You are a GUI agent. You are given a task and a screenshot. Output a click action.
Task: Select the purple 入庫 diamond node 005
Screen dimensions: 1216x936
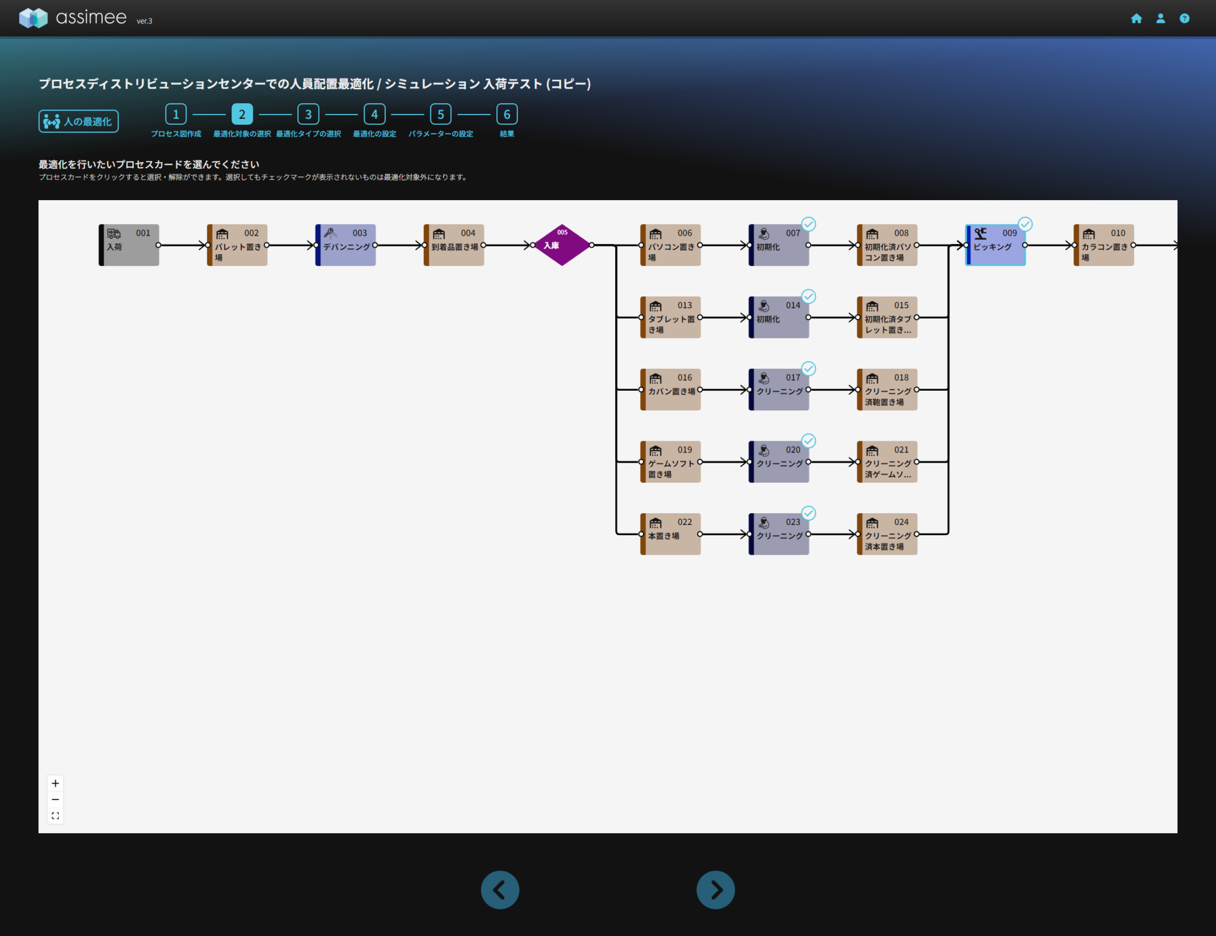point(562,245)
